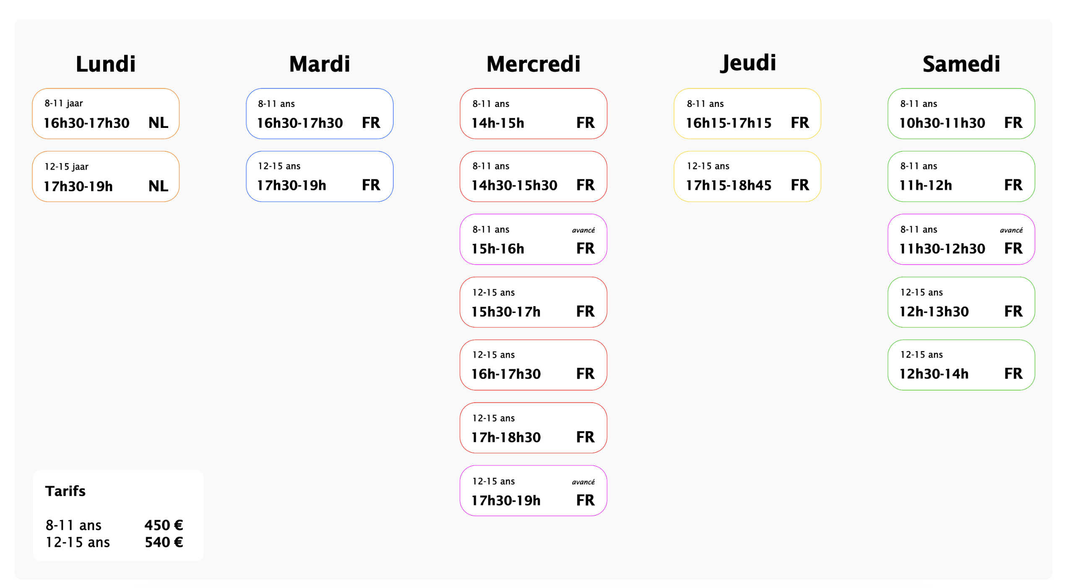Click the Samedi 10h30-11h30 class card
1067x588 pixels.
[x=961, y=114]
